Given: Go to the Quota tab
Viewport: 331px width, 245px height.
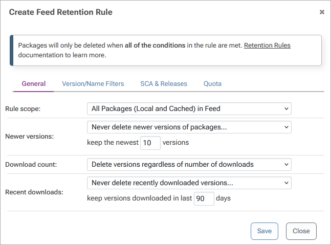Looking at the screenshot, I should point(212,84).
